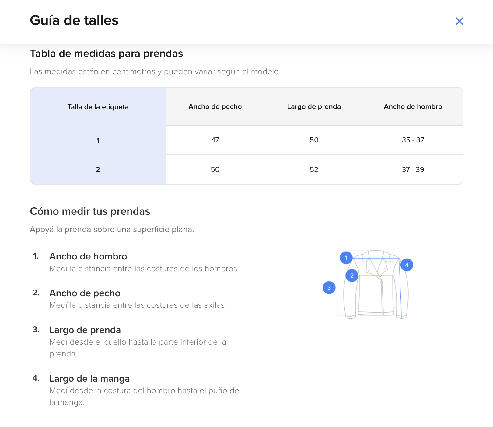Select size 2 row label
This screenshot has height=427, width=493.
pos(98,169)
